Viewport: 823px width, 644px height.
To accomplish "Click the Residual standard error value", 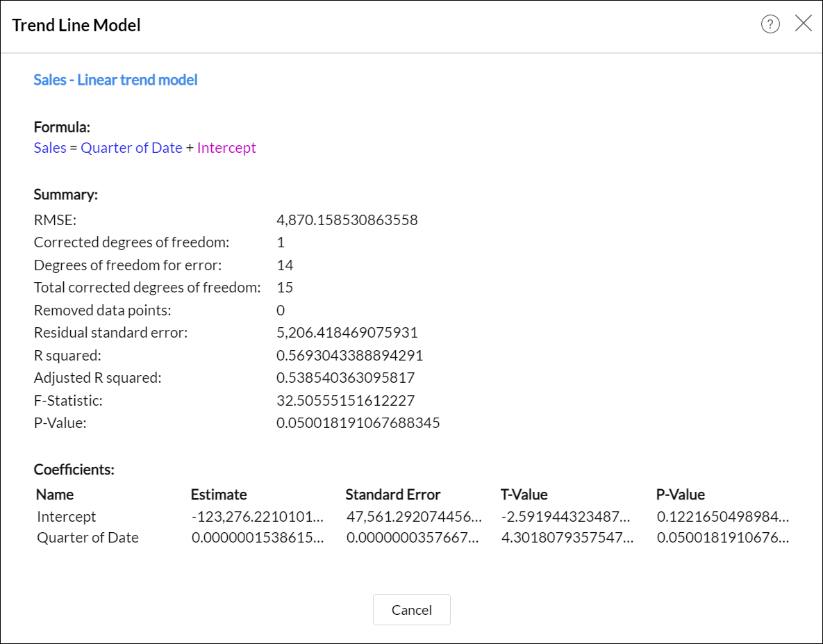I will tap(347, 333).
